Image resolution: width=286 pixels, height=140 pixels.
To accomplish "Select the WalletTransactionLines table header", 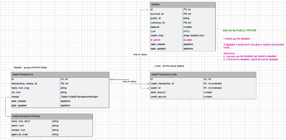I will coord(203,74).
